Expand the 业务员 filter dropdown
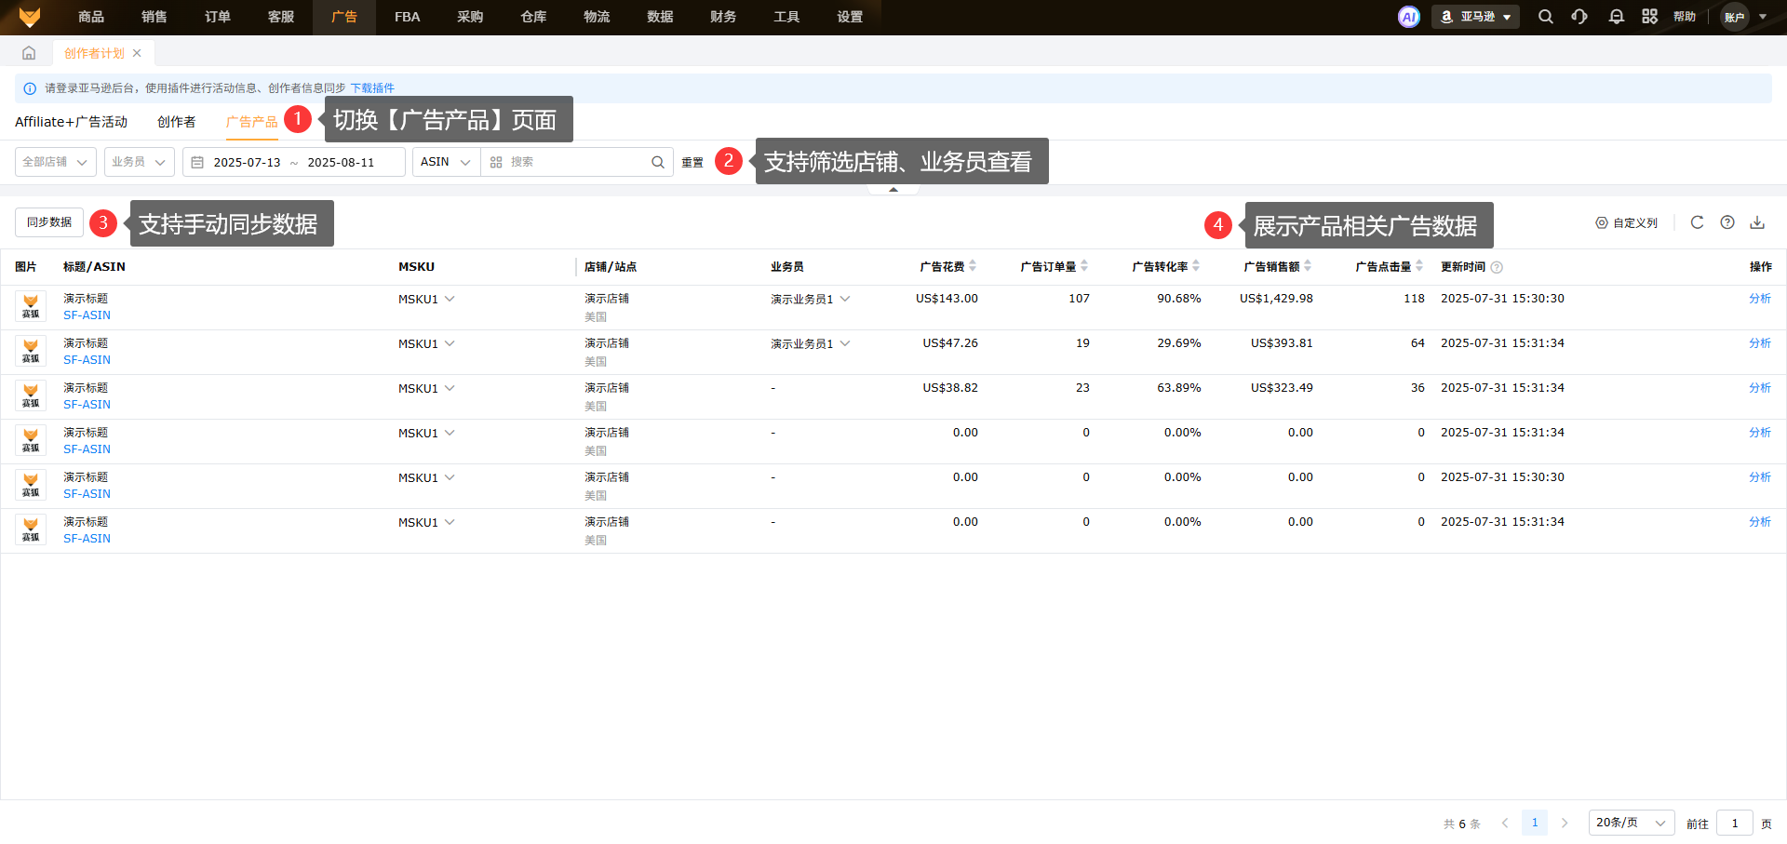Screen dimensions: 1787x844 (139, 162)
